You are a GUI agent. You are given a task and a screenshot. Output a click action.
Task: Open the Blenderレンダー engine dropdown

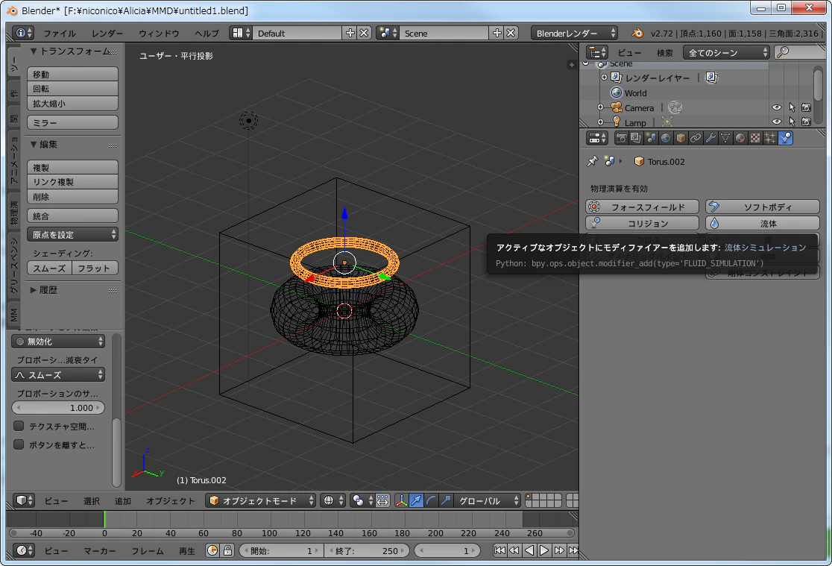(x=575, y=33)
